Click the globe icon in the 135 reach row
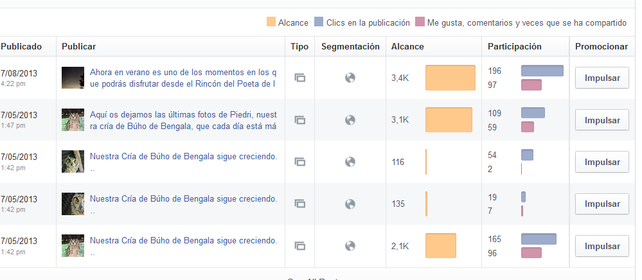642x280 pixels. (x=350, y=204)
